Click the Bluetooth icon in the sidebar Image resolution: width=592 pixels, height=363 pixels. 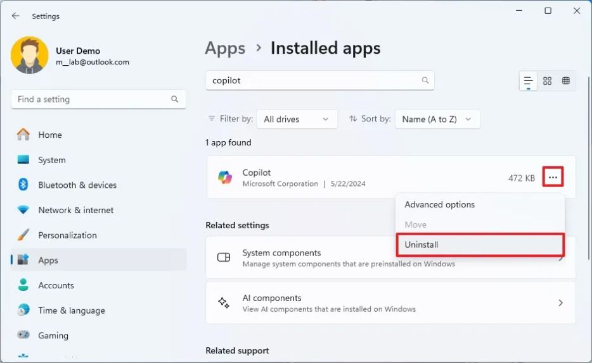23,185
